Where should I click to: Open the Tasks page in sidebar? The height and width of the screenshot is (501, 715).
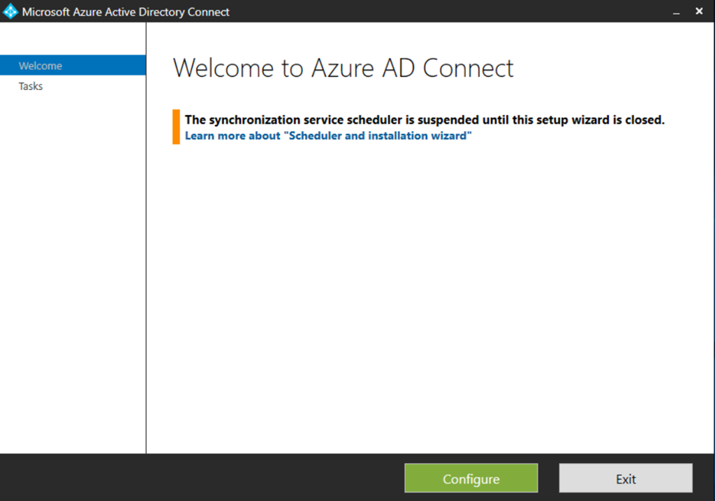[31, 87]
